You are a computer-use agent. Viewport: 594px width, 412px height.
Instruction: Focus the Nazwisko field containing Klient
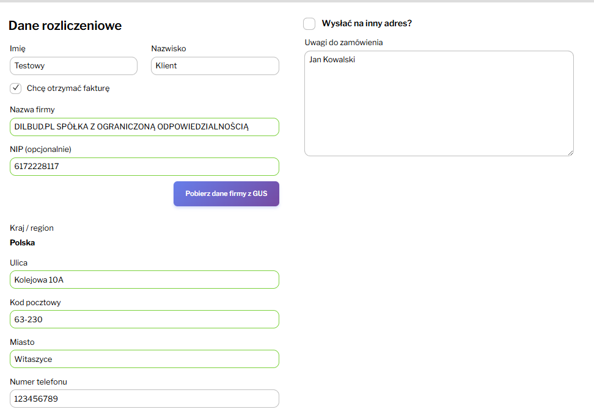tap(215, 66)
